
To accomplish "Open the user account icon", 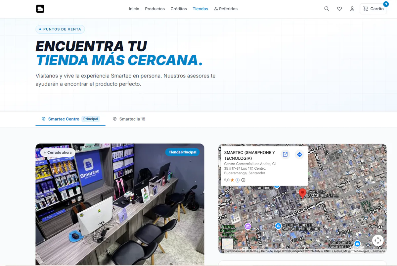I will 352,9.
